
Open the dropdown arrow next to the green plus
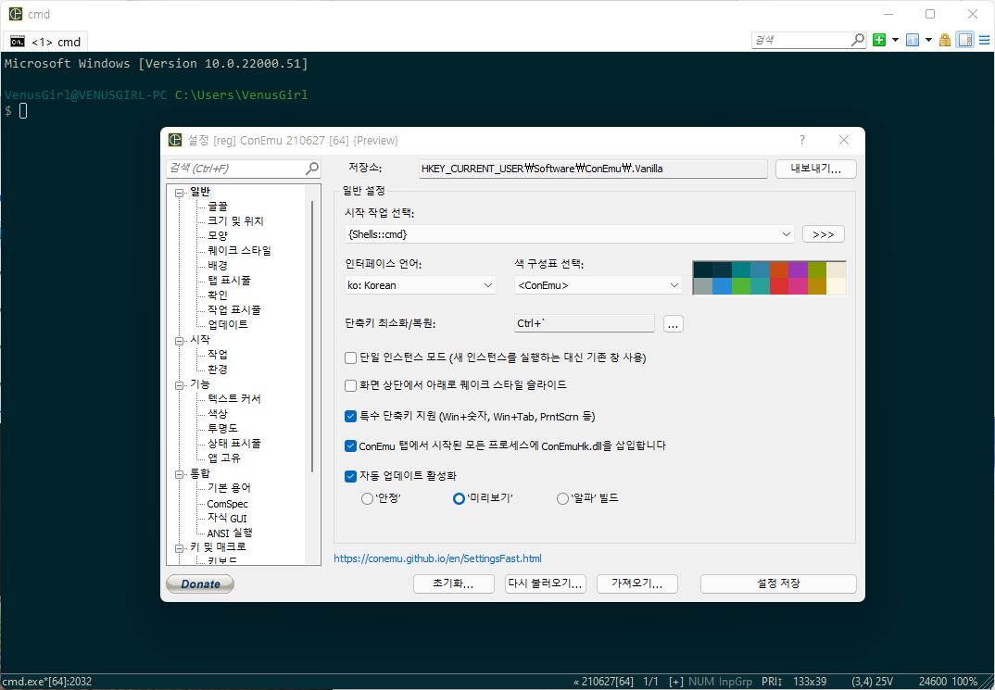click(x=895, y=40)
